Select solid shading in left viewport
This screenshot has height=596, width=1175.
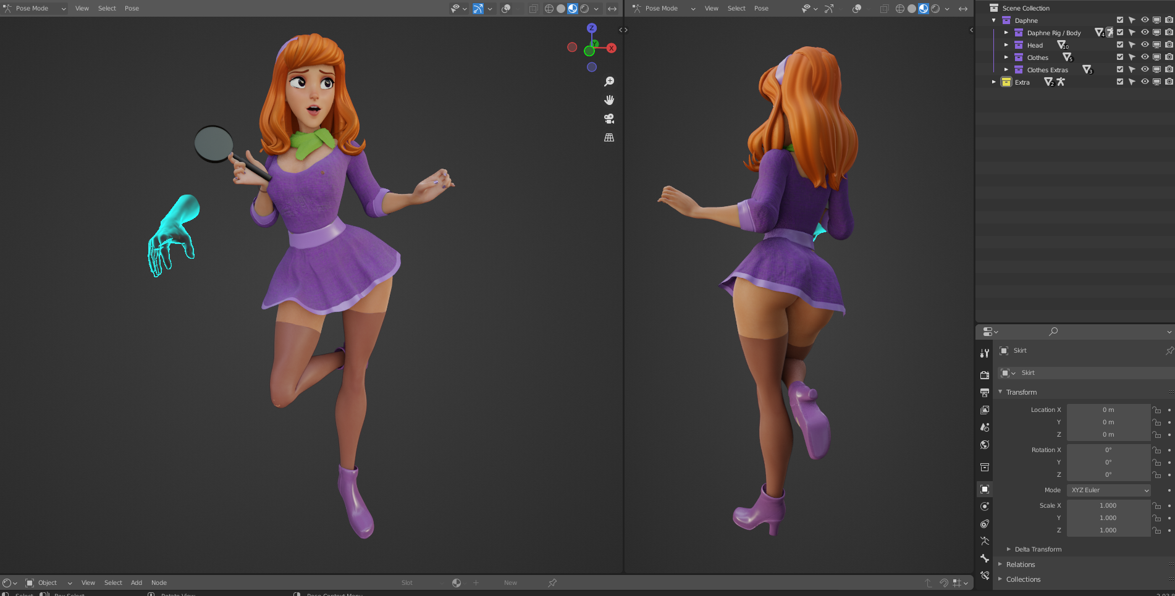point(561,9)
